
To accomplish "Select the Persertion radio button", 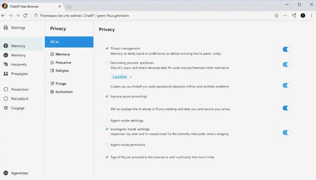I will point(6,89).
